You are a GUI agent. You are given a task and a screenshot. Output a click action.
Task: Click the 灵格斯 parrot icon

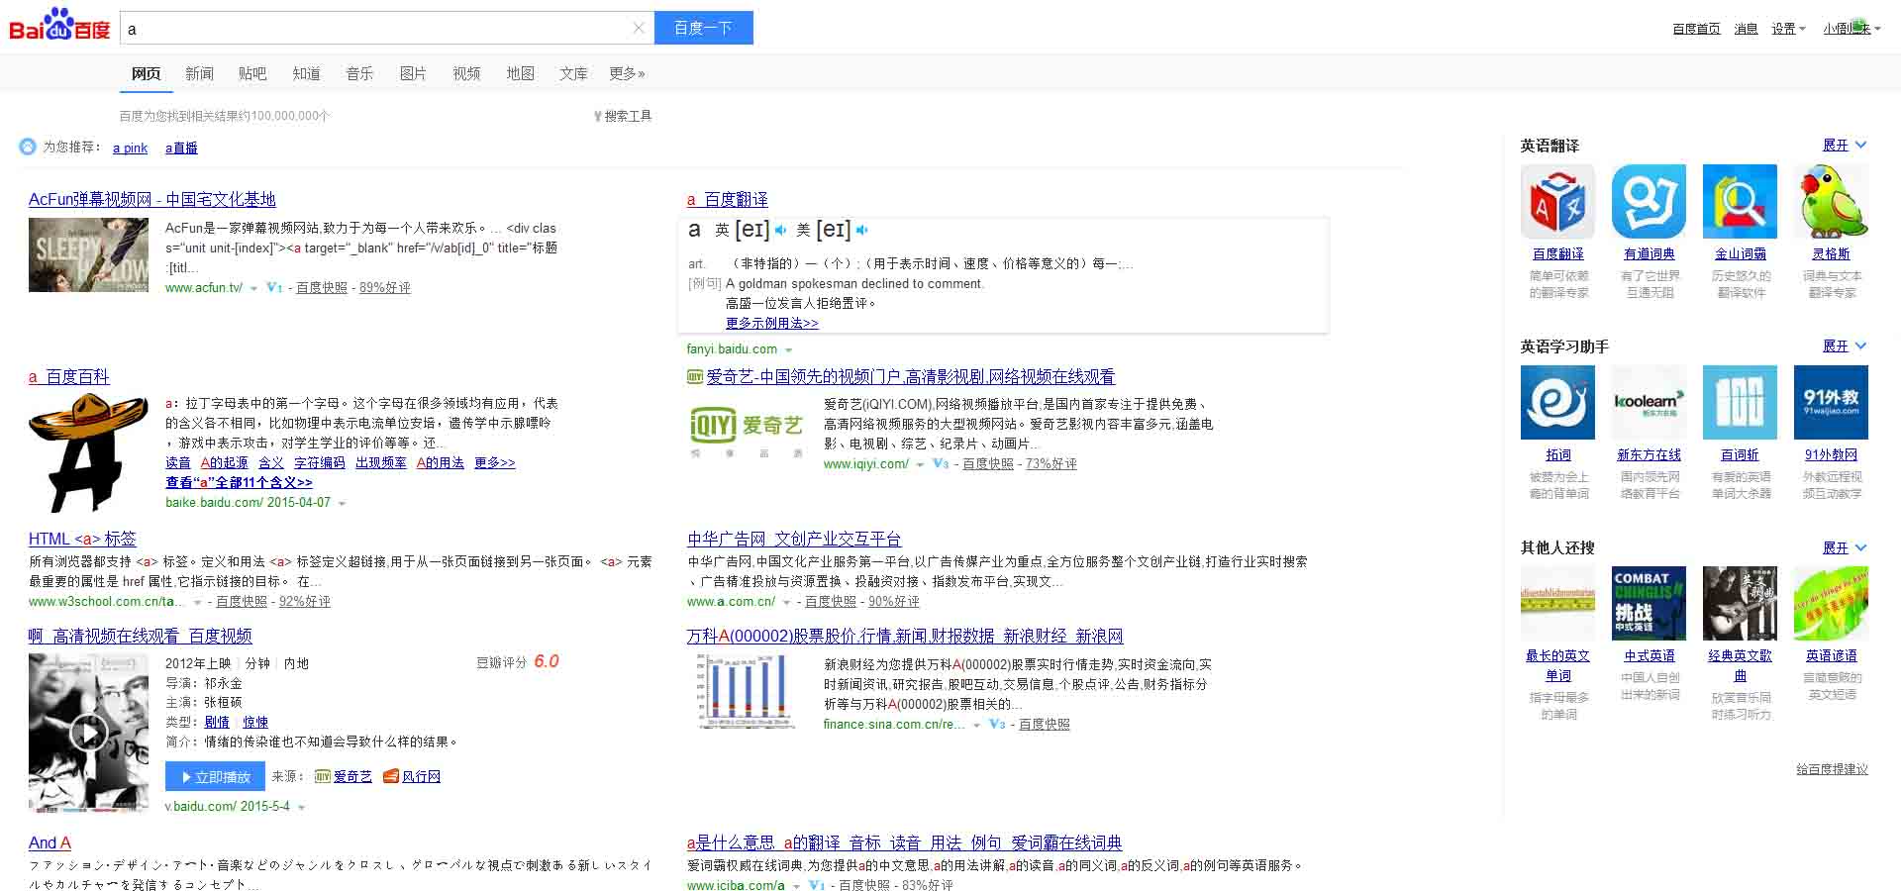click(x=1831, y=201)
